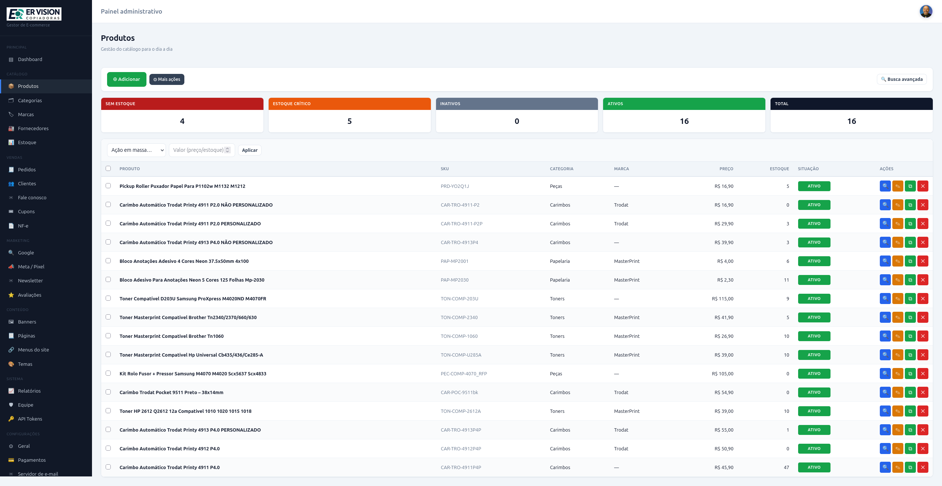Delete the Kit Rolo Fusor + Pressor product

(x=922, y=374)
